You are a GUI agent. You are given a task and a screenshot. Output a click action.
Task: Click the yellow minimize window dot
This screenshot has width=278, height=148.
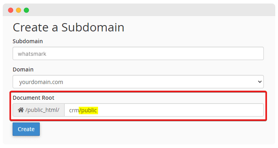click(x=19, y=10)
